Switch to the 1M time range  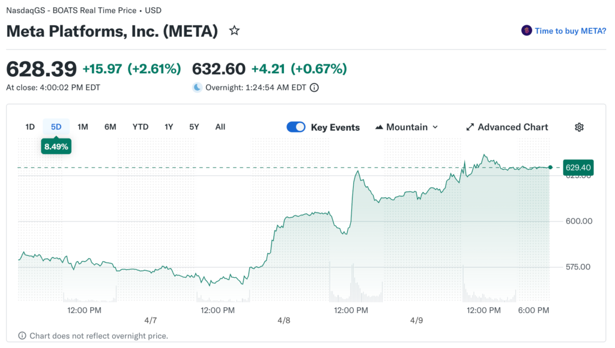[x=83, y=127]
